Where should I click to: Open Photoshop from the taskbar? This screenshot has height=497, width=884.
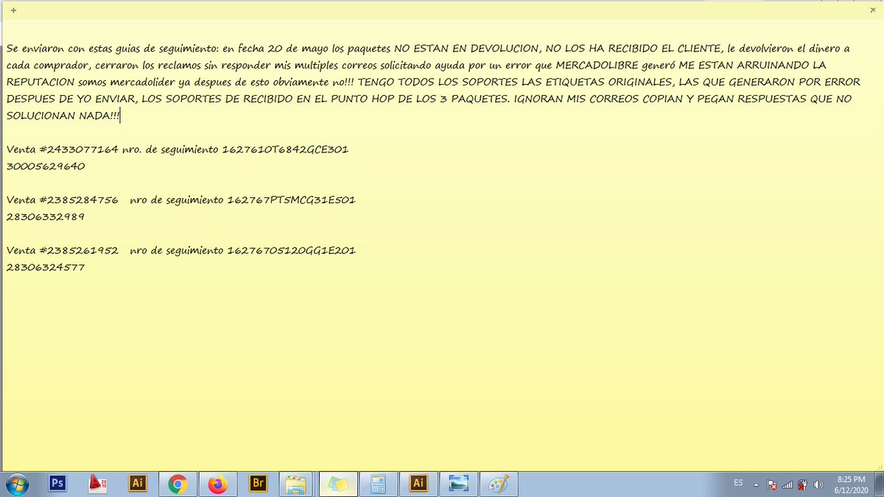pyautogui.click(x=57, y=484)
